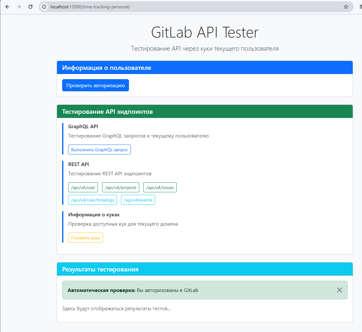The width and height of the screenshot is (362, 332).
Task: Click the Вы авторизованы в GitLab message
Action: click(168, 290)
